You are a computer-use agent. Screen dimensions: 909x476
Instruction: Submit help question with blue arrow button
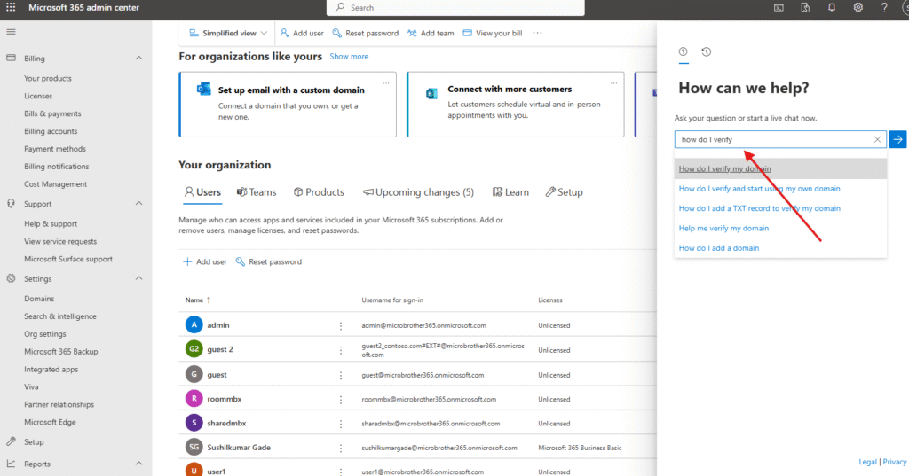(897, 139)
